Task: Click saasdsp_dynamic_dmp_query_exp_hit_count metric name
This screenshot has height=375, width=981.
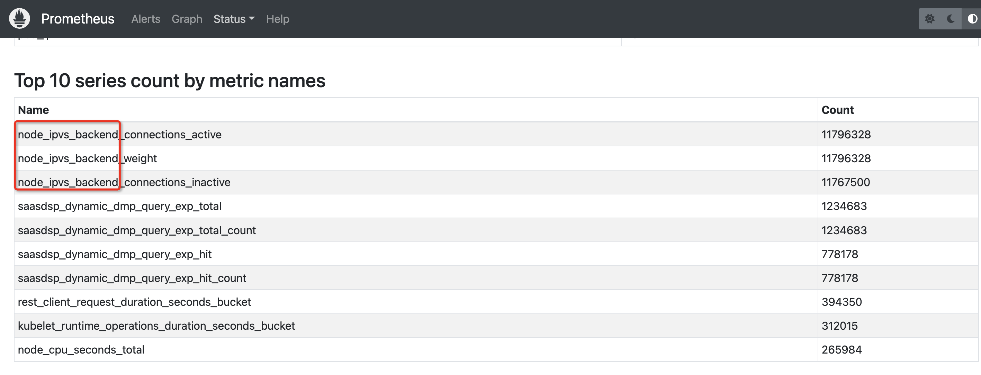Action: click(132, 278)
